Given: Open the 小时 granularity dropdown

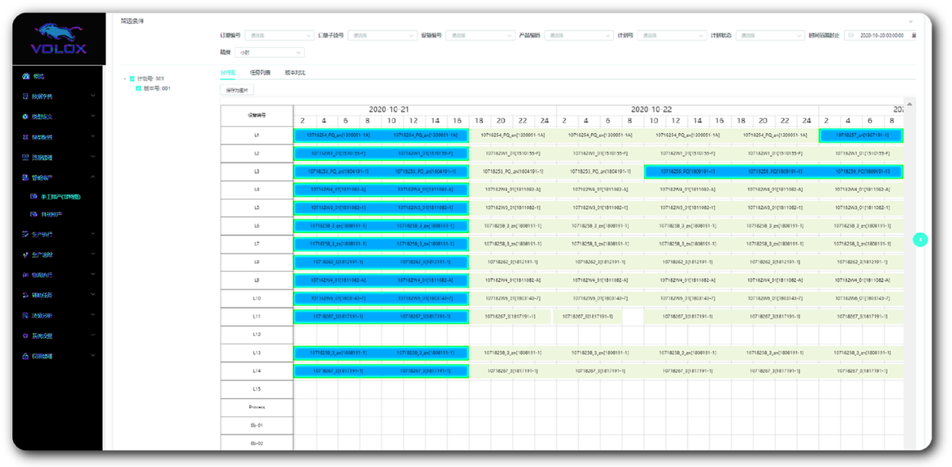Looking at the screenshot, I should [x=270, y=52].
